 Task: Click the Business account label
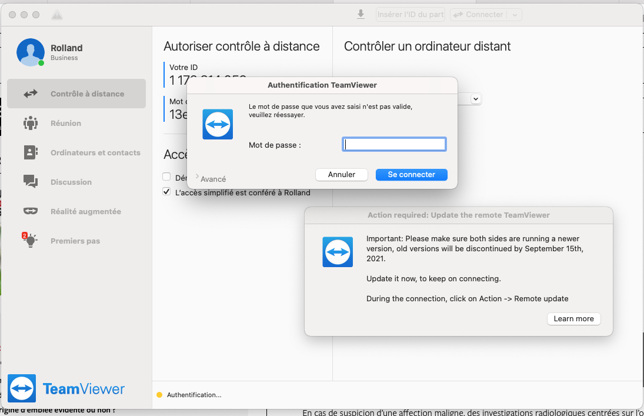click(x=64, y=58)
